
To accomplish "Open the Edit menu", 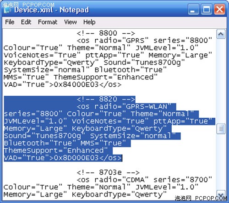I will click(x=26, y=22).
